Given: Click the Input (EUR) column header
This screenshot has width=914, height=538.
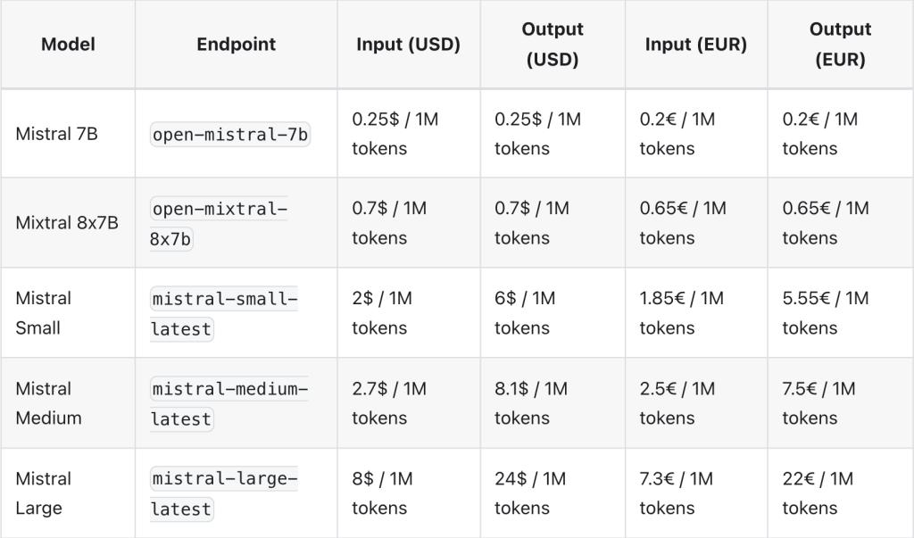Looking at the screenshot, I should click(695, 44).
